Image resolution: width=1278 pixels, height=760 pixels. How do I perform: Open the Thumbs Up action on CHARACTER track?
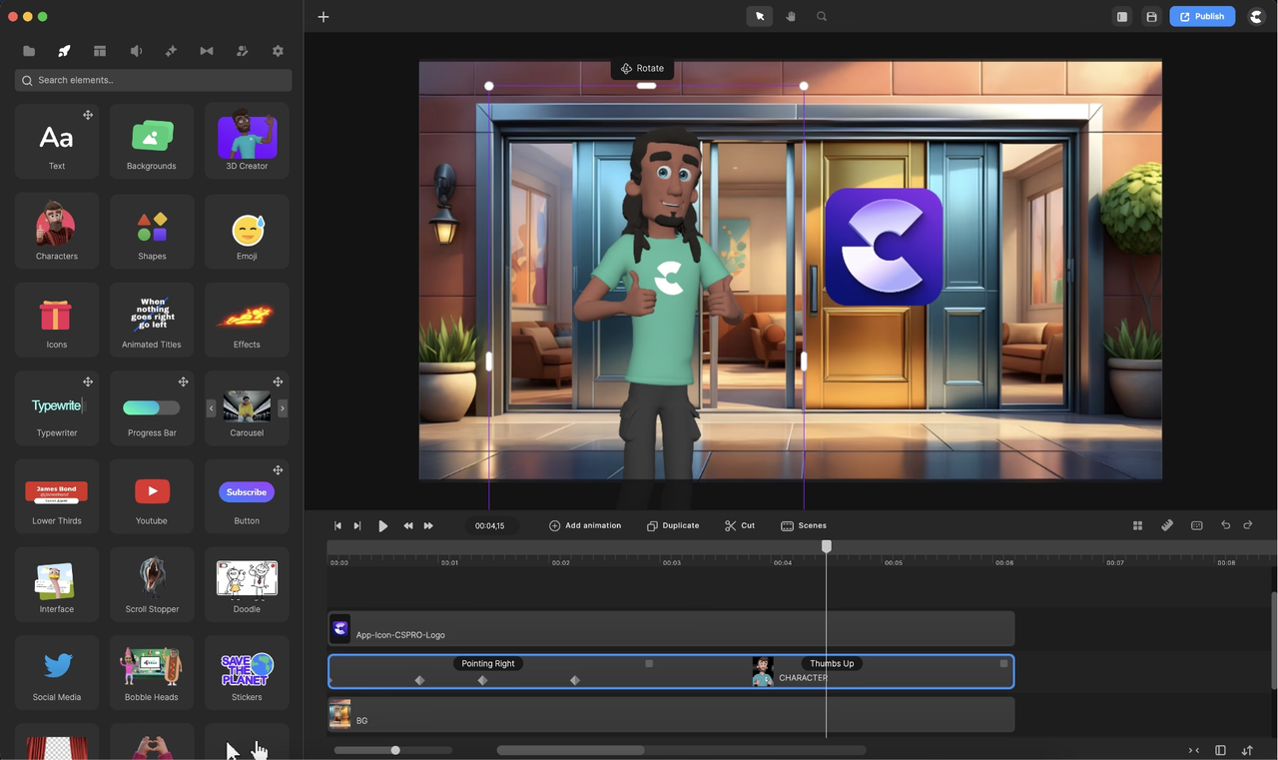click(831, 662)
